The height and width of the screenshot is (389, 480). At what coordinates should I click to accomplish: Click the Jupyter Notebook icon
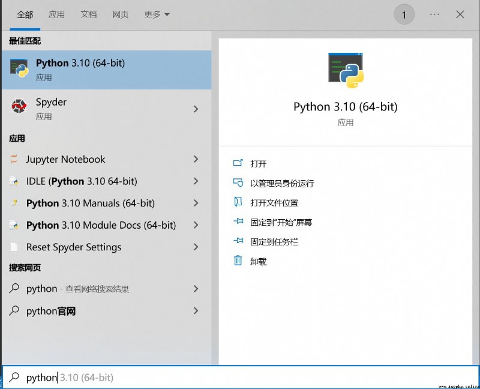point(14,159)
